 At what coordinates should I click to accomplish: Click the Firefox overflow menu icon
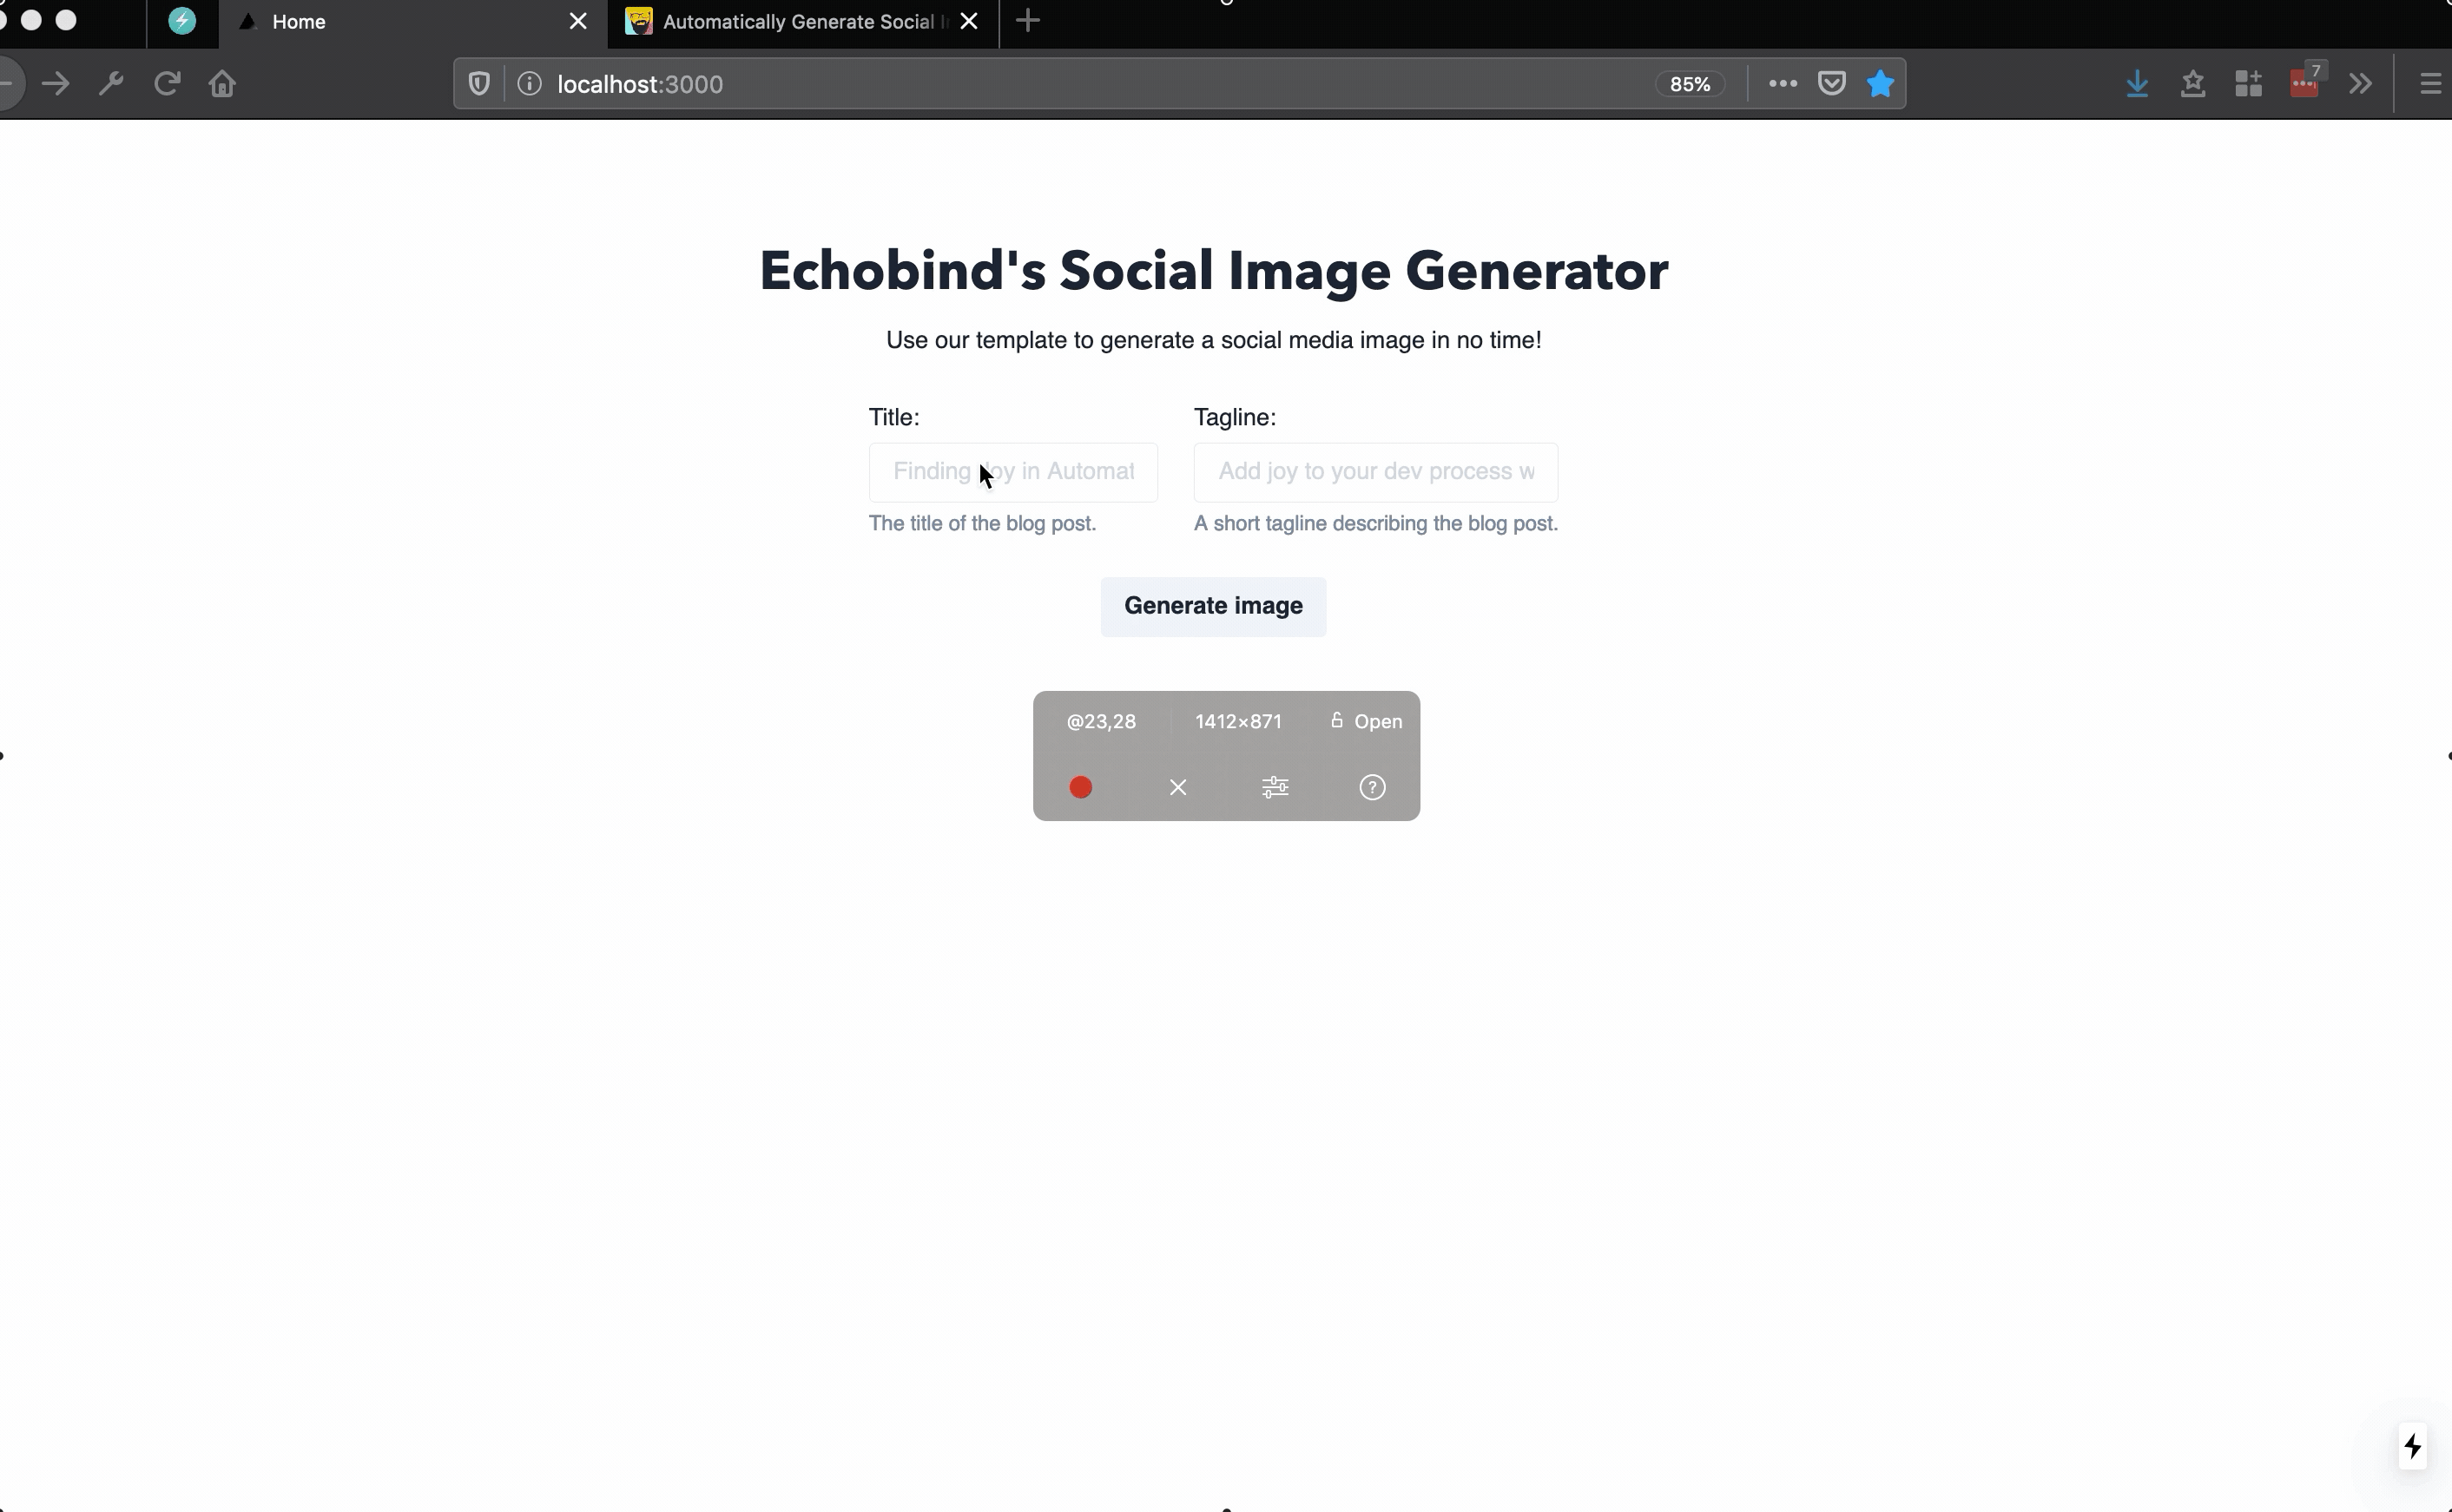click(2361, 84)
